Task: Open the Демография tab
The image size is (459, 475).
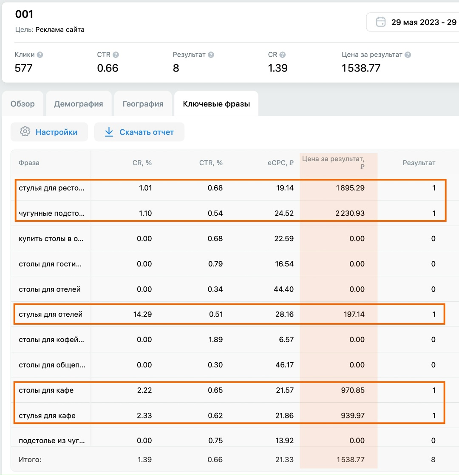Action: (x=79, y=104)
